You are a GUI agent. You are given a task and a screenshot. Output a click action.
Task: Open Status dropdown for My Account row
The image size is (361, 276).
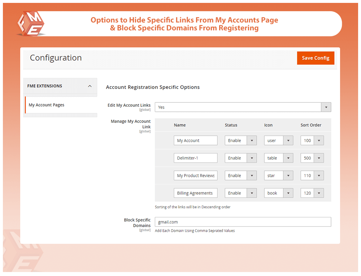coord(240,140)
